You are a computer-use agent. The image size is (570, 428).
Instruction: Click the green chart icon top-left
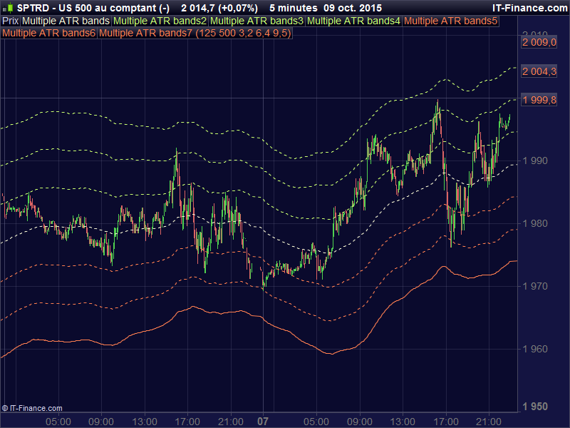[9, 7]
